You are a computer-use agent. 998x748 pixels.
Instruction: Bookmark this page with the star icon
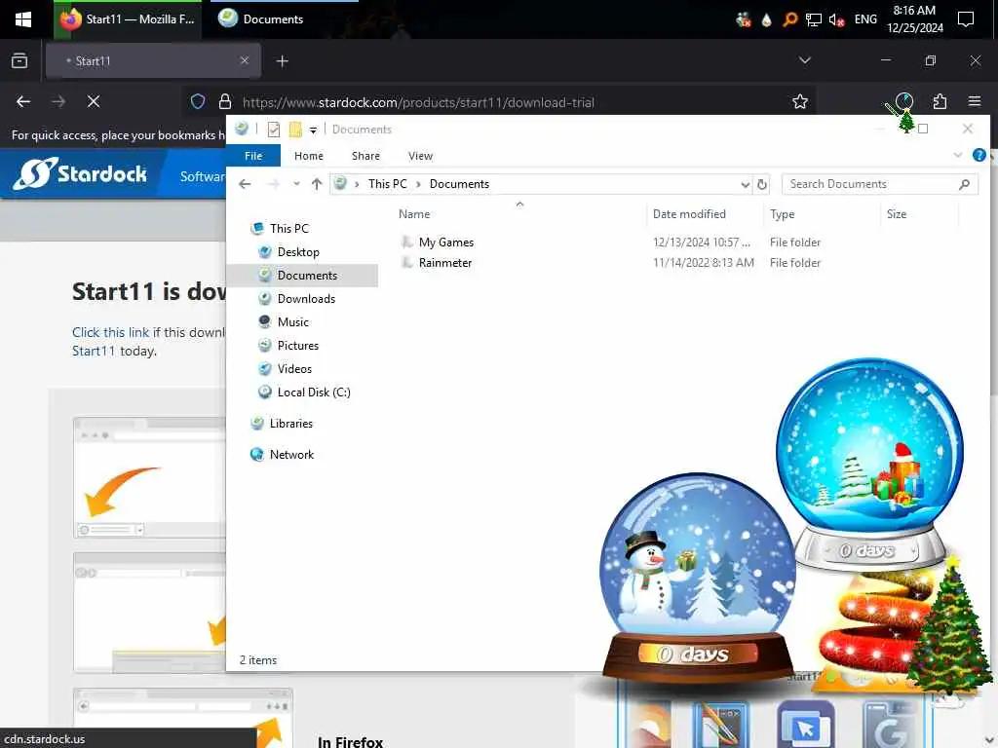pos(800,101)
